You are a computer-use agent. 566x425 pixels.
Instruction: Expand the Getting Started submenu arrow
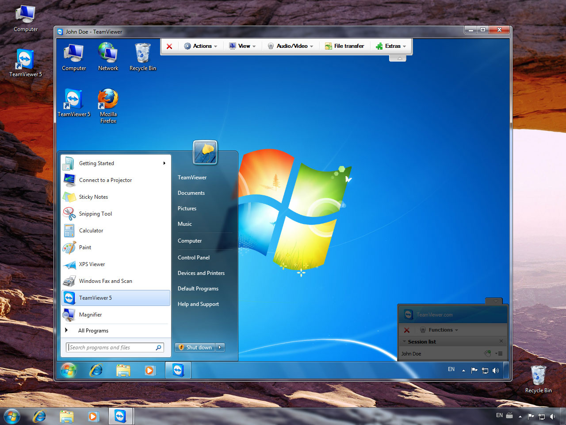pos(164,163)
